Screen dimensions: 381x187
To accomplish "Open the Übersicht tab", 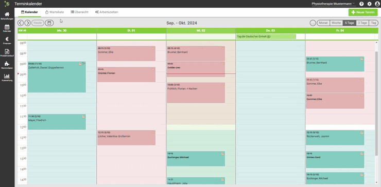I will pos(79,12).
